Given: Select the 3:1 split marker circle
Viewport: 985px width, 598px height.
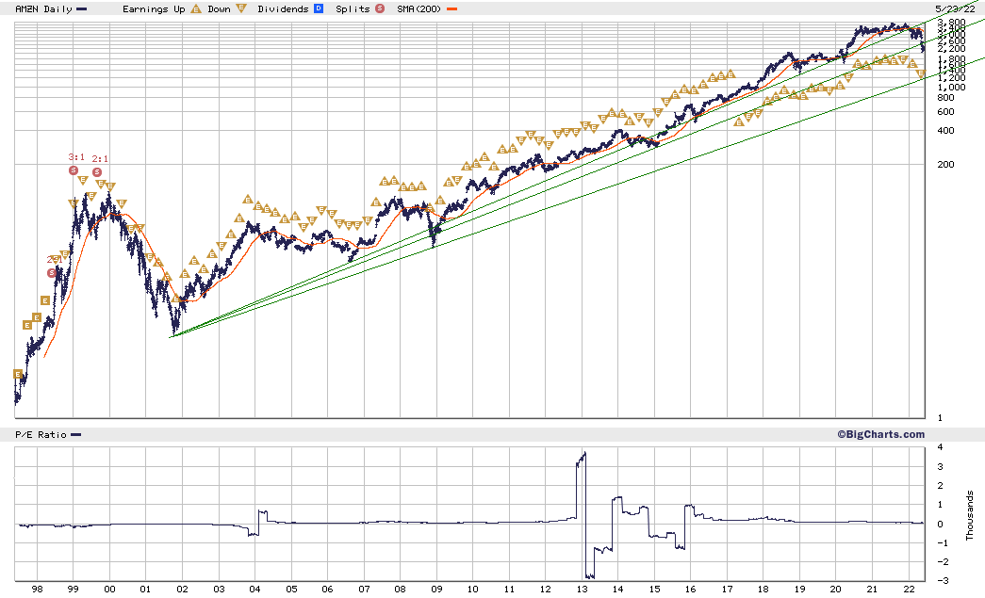Looking at the screenshot, I should coord(74,170).
